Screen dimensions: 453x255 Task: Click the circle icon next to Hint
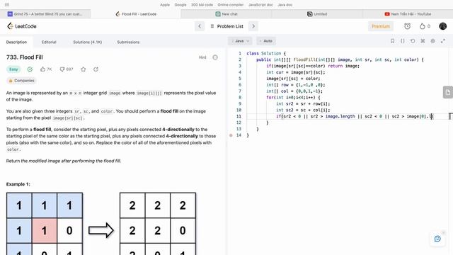pos(215,57)
